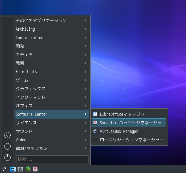Image resolution: width=186 pixels, height=173 pixels.
Task: Open the 開発 category
Action: tap(52, 46)
